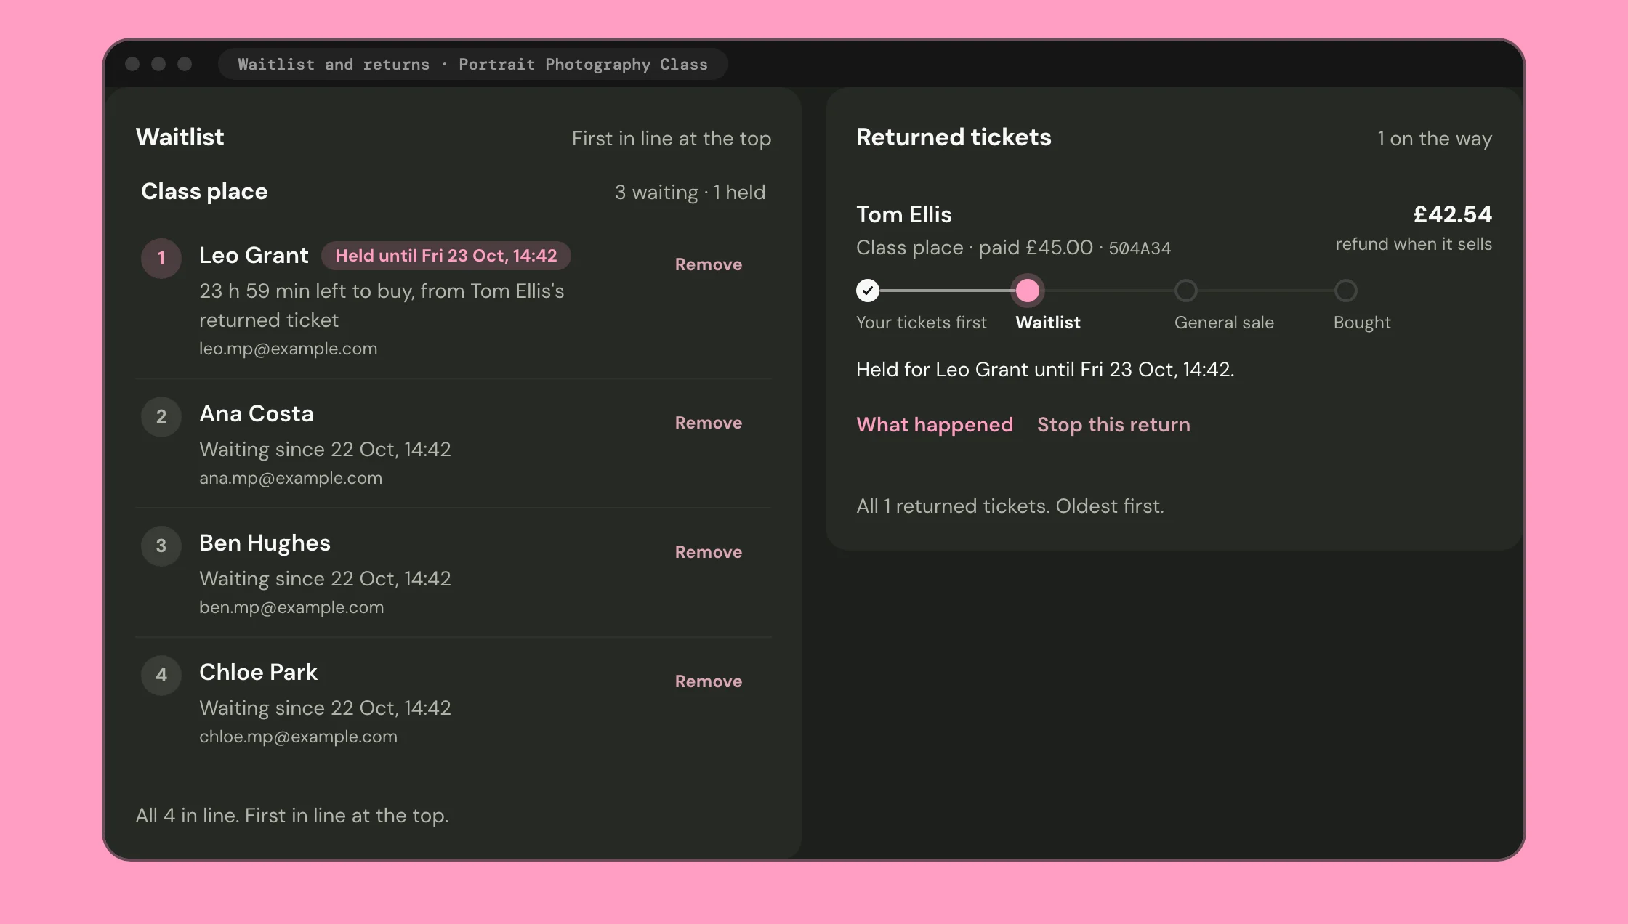Image resolution: width=1628 pixels, height=924 pixels.
Task: Remove Ben Hughes from the waitlist
Action: [x=708, y=552]
